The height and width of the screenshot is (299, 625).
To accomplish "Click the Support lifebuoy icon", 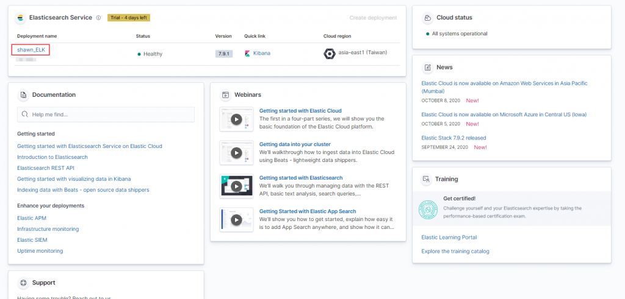I will point(24,283).
